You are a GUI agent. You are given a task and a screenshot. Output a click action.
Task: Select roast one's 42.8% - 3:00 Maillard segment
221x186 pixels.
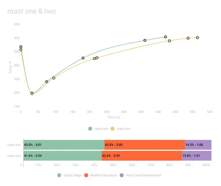pos(144,145)
